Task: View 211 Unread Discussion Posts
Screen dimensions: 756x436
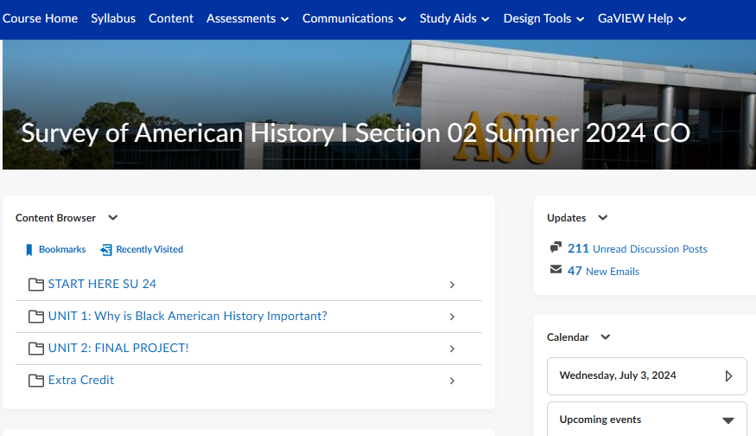Action: [638, 248]
